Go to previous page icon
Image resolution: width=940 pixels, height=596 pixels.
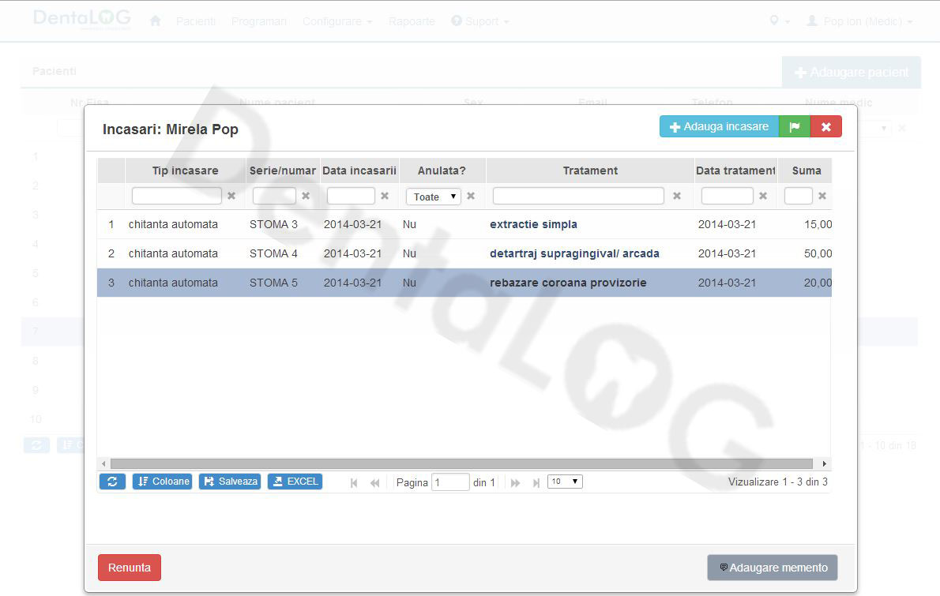pos(374,483)
